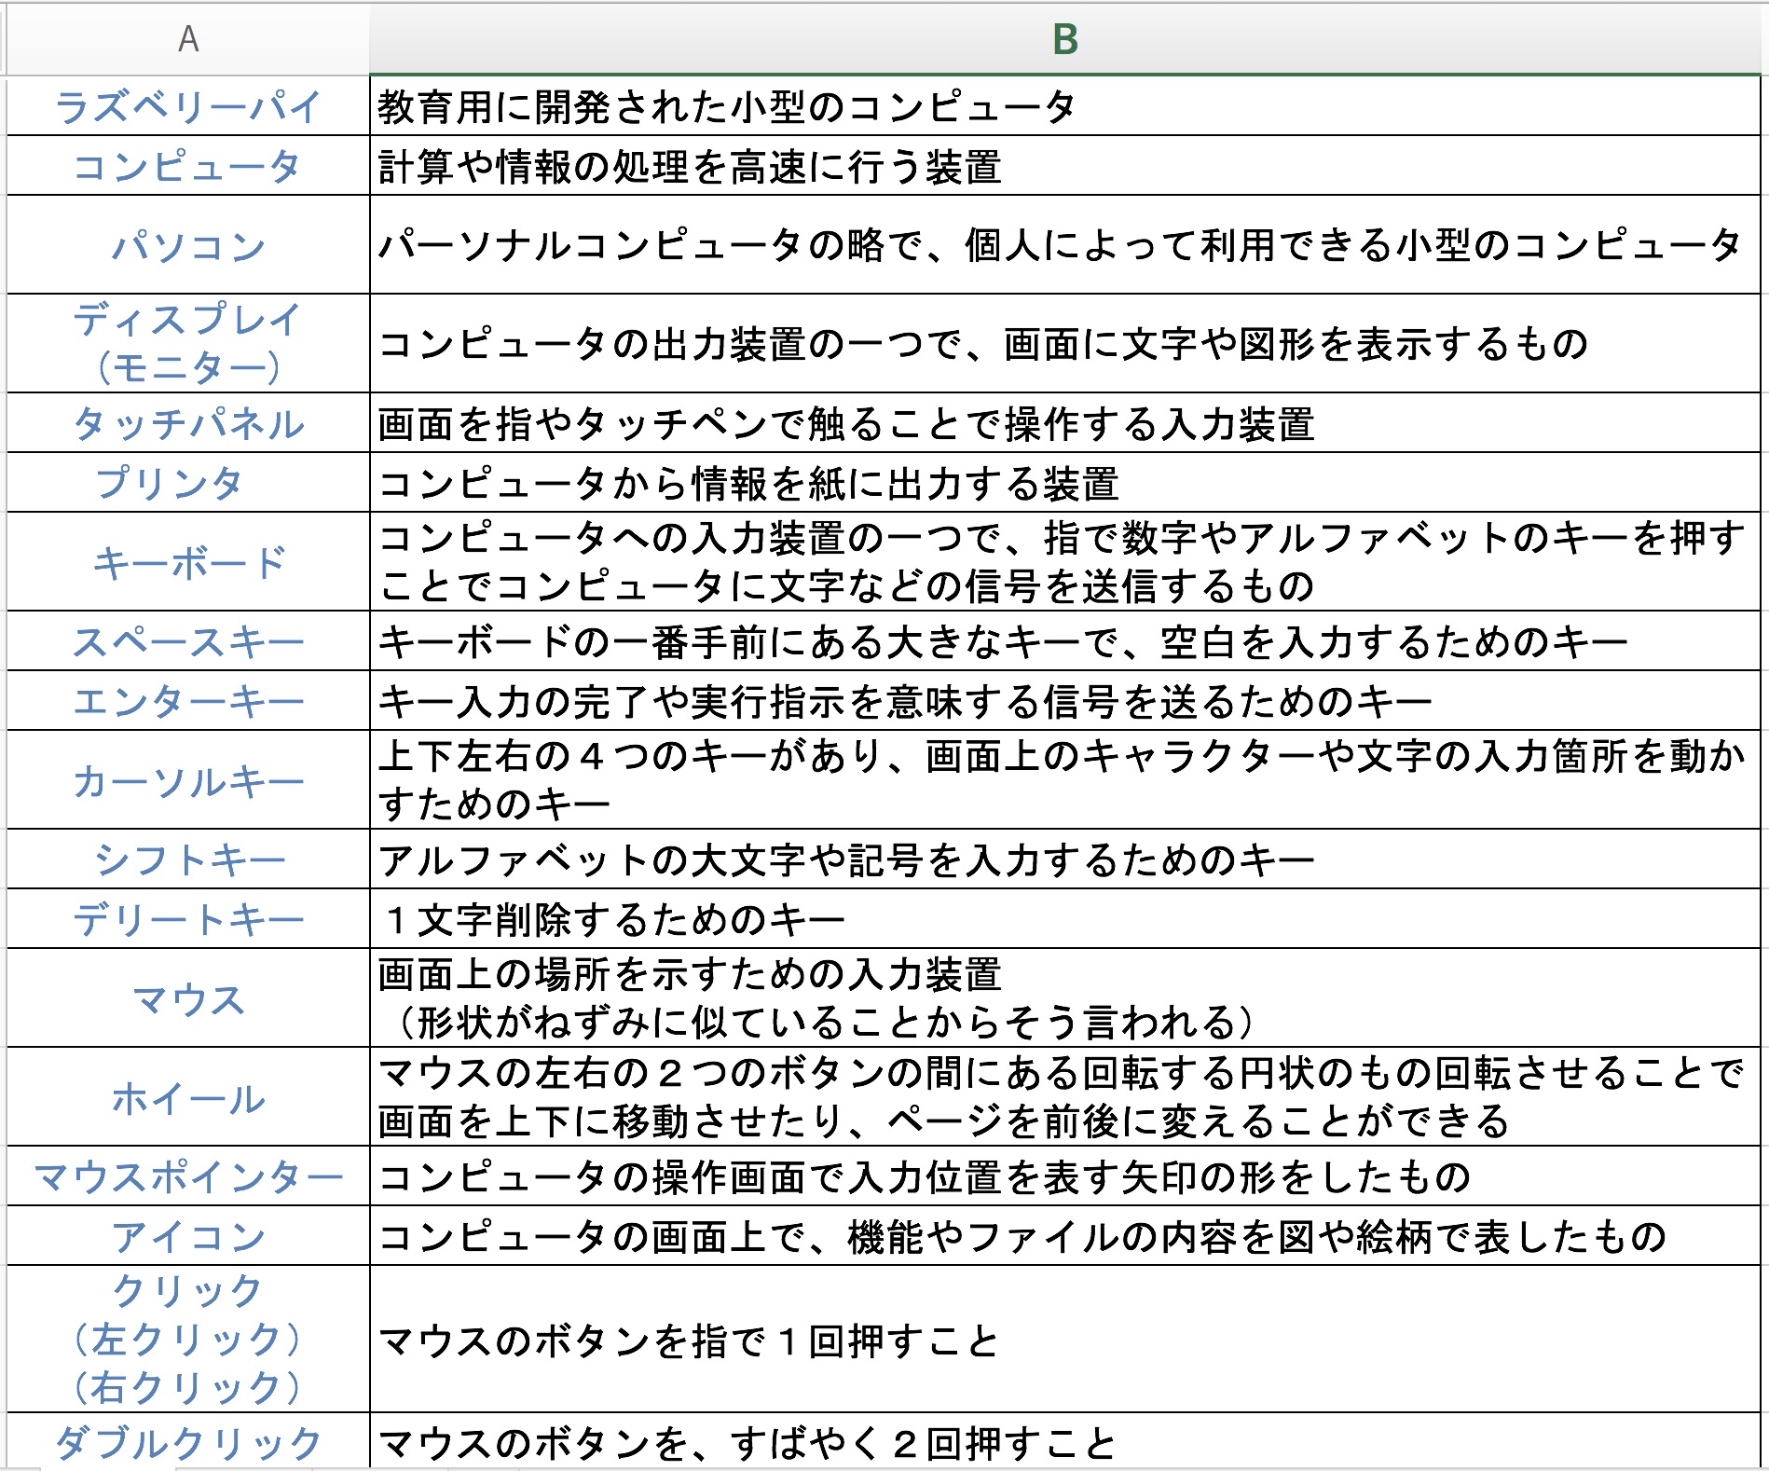Click the タッチパネル cell

[x=188, y=423]
